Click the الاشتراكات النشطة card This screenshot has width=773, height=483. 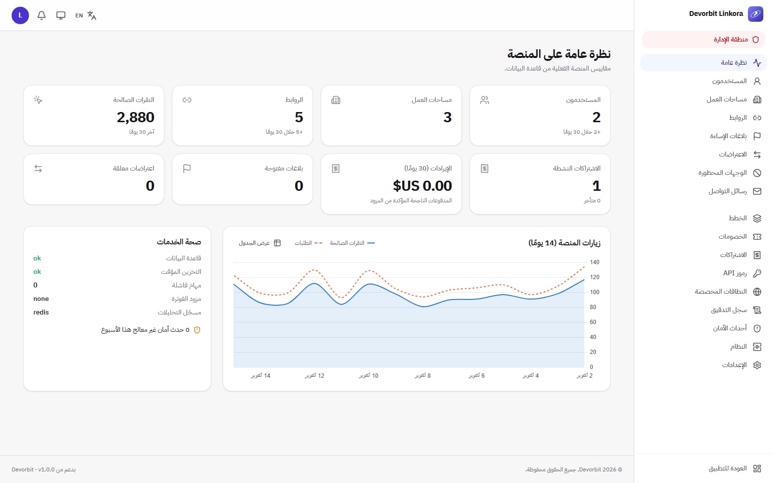[540, 184]
